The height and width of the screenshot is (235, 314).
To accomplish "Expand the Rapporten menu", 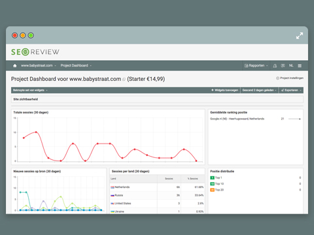I will 256,65.
